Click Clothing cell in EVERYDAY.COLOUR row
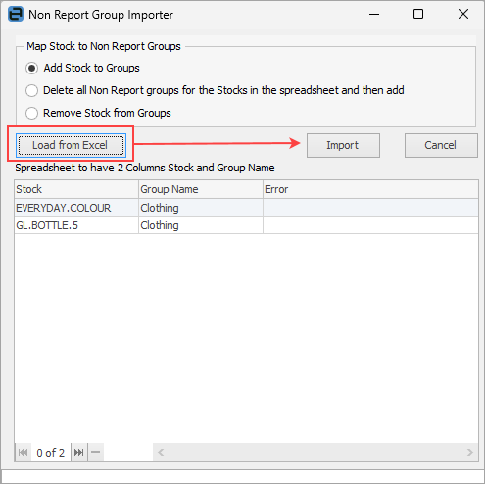The image size is (485, 484). point(201,208)
